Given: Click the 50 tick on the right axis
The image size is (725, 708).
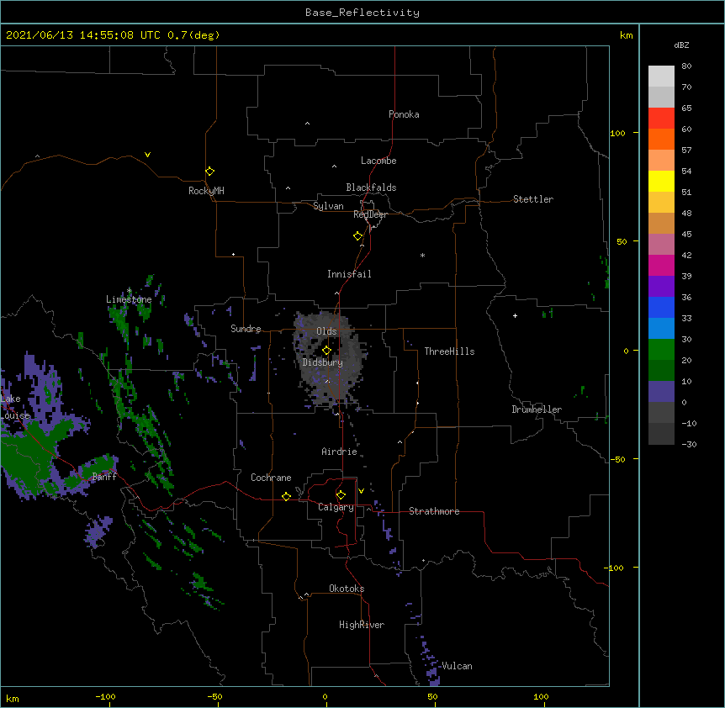Looking at the screenshot, I should click(x=622, y=241).
